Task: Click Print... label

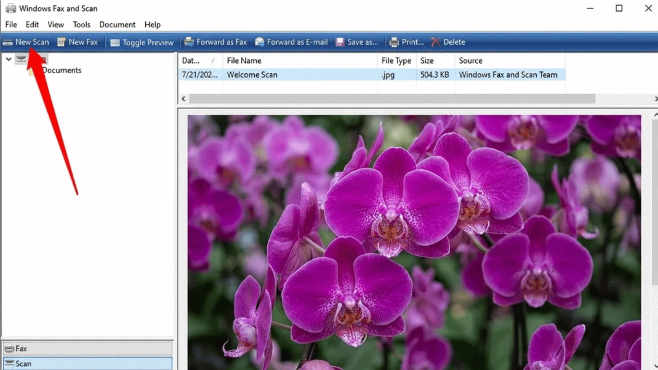Action: coord(413,42)
